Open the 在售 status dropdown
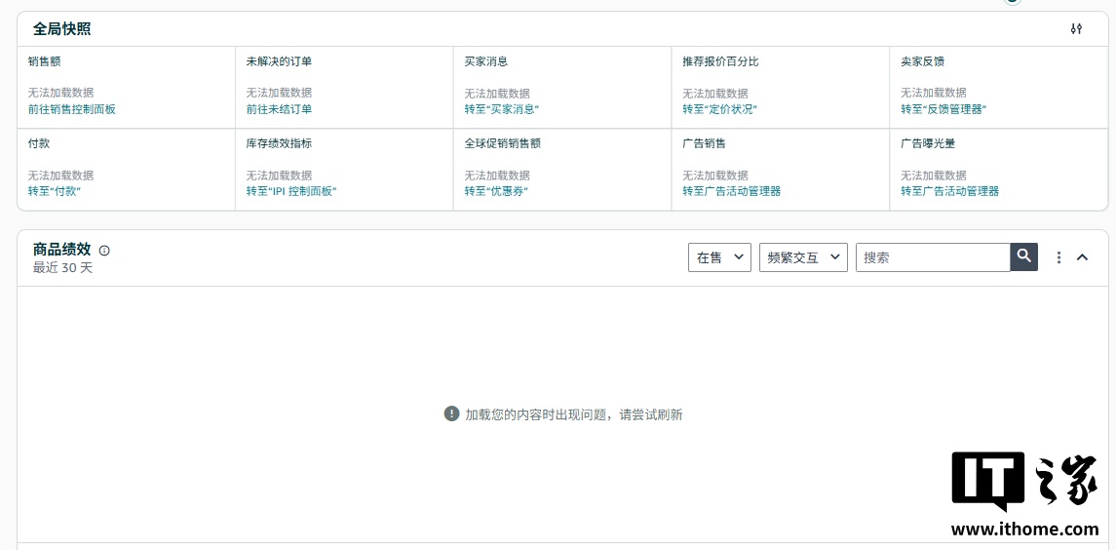The image size is (1116, 550). [x=719, y=257]
